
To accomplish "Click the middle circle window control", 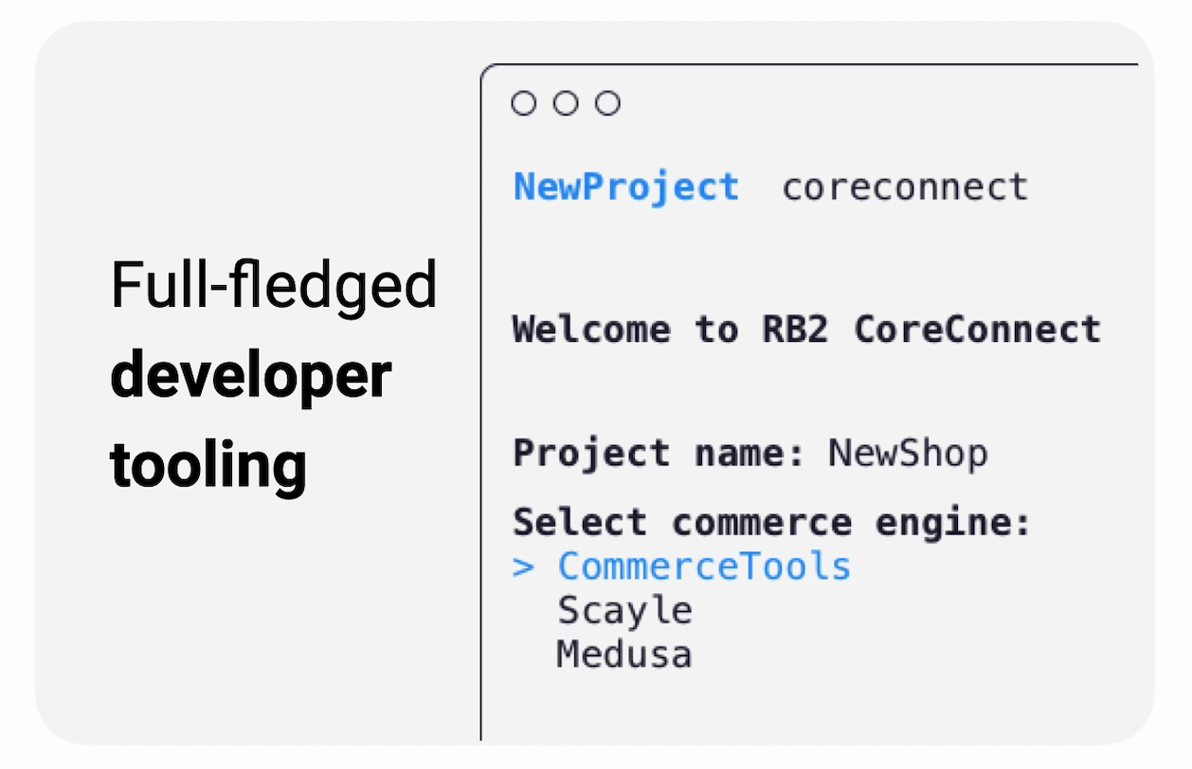I will [566, 103].
